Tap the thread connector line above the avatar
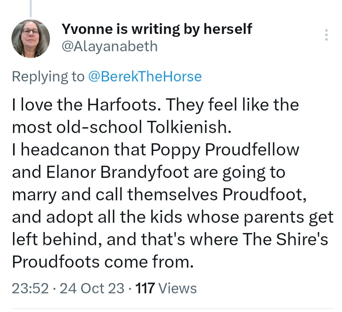The height and width of the screenshot is (312, 342). (31, 8)
